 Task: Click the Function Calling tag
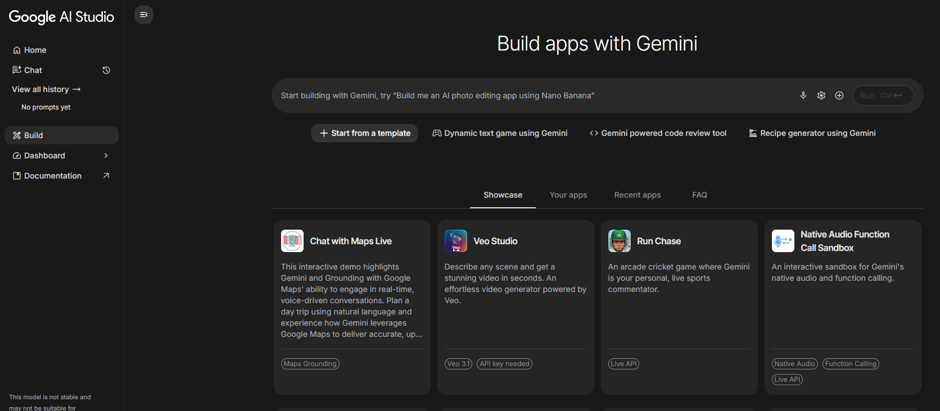(x=851, y=364)
